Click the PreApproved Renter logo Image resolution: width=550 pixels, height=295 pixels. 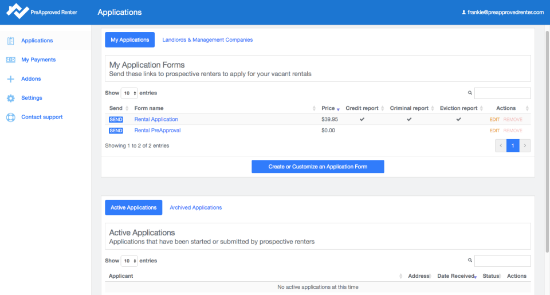coord(41,11)
